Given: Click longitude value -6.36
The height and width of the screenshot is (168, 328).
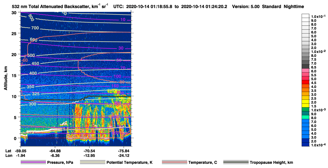Looking at the screenshot, I should [55, 155].
